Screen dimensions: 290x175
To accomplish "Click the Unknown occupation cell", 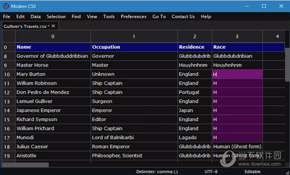I will (134, 74).
